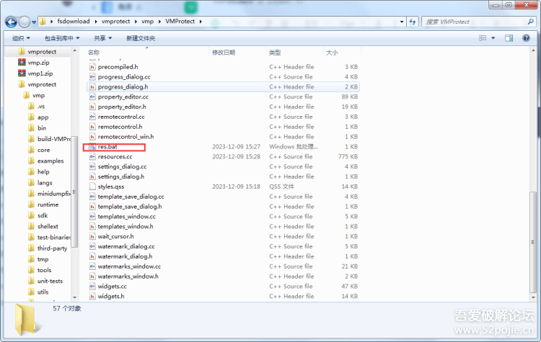Sort by the 修改日期 column header
The height and width of the screenshot is (342, 541).
(x=224, y=53)
